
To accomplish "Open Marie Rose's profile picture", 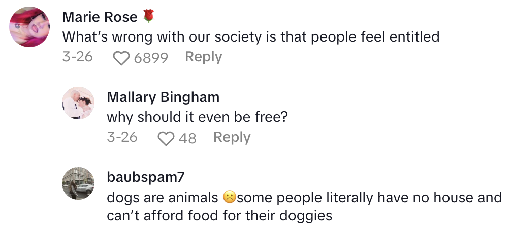I will click(x=29, y=27).
